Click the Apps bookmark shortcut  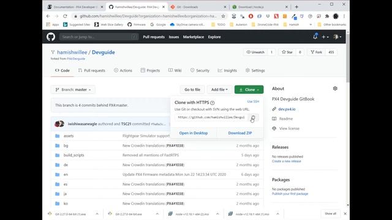(x=53, y=24)
